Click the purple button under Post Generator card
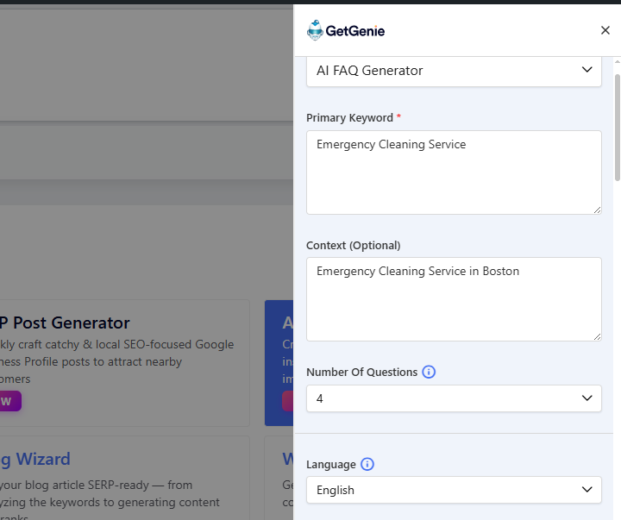The height and width of the screenshot is (520, 621). 9,401
